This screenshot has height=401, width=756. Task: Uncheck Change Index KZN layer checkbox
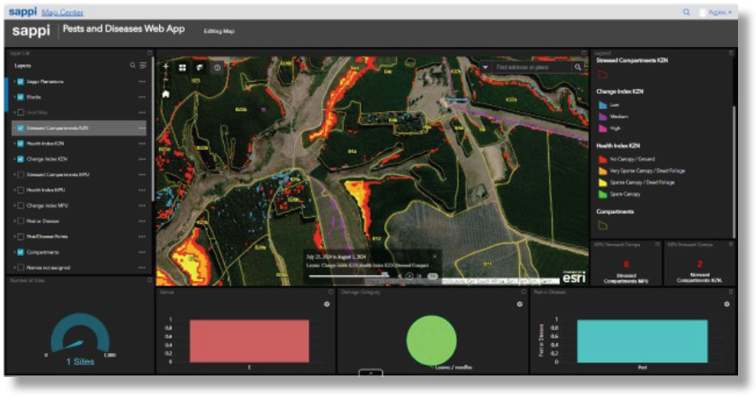21,159
